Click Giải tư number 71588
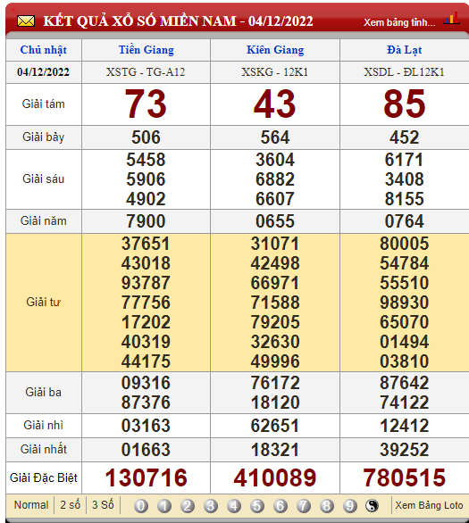The width and height of the screenshot is (469, 523). (x=275, y=303)
